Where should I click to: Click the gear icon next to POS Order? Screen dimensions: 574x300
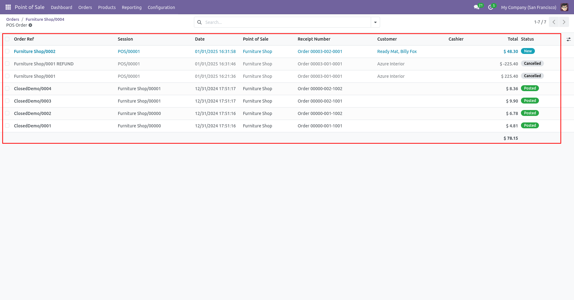pyautogui.click(x=30, y=25)
